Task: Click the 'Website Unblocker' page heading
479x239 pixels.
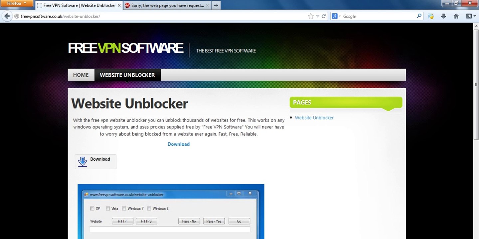Action: click(130, 104)
